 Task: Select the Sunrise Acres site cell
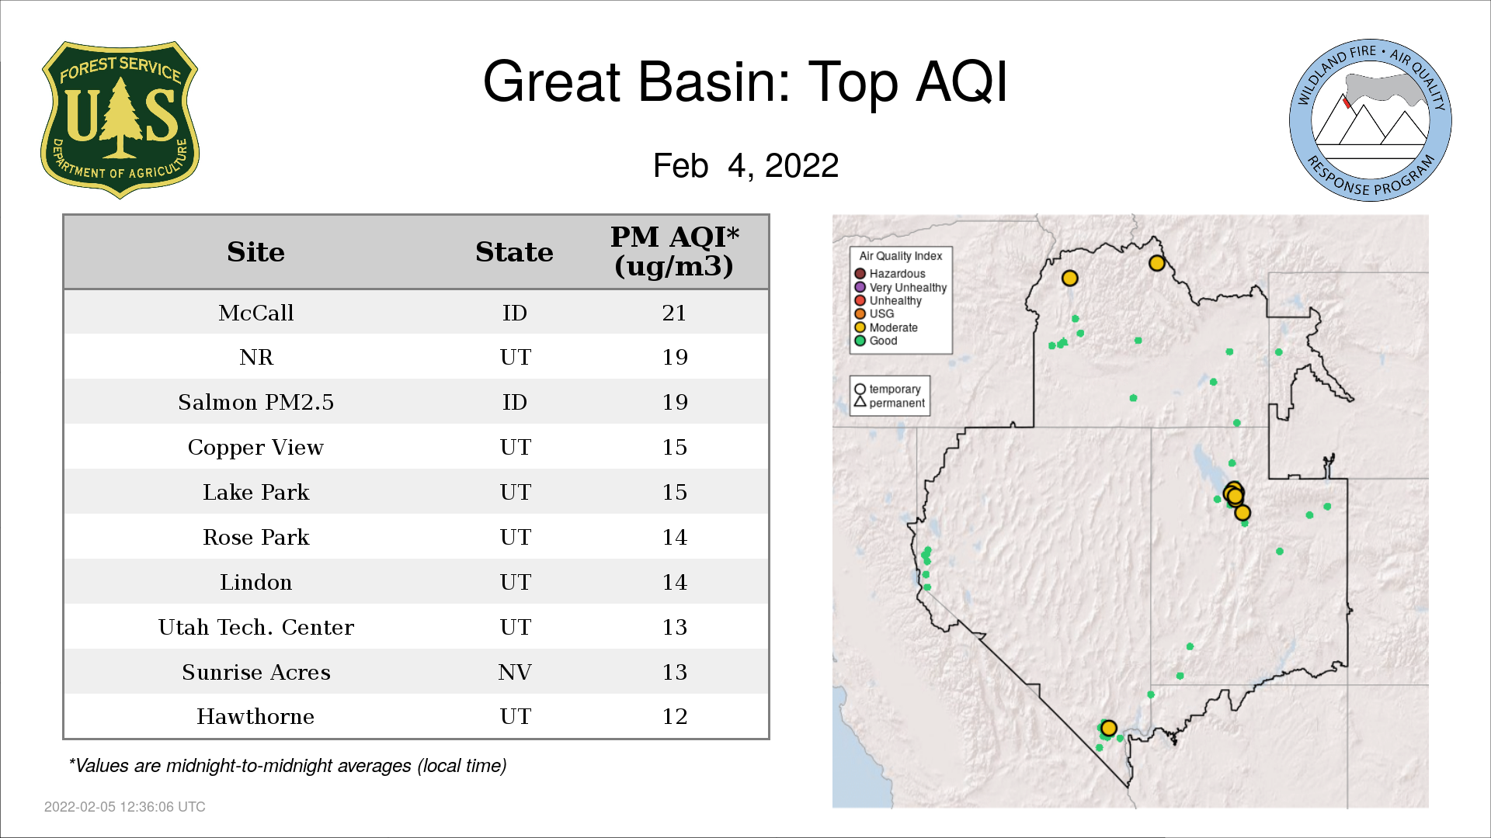[x=255, y=672]
